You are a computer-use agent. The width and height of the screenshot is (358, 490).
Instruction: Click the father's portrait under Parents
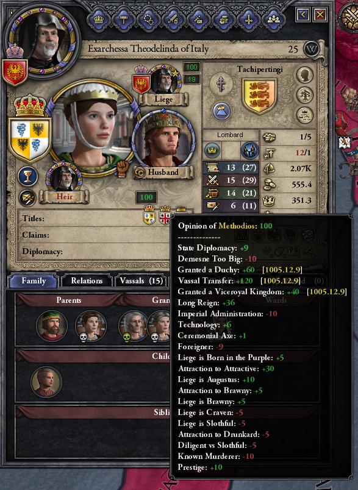(52, 326)
